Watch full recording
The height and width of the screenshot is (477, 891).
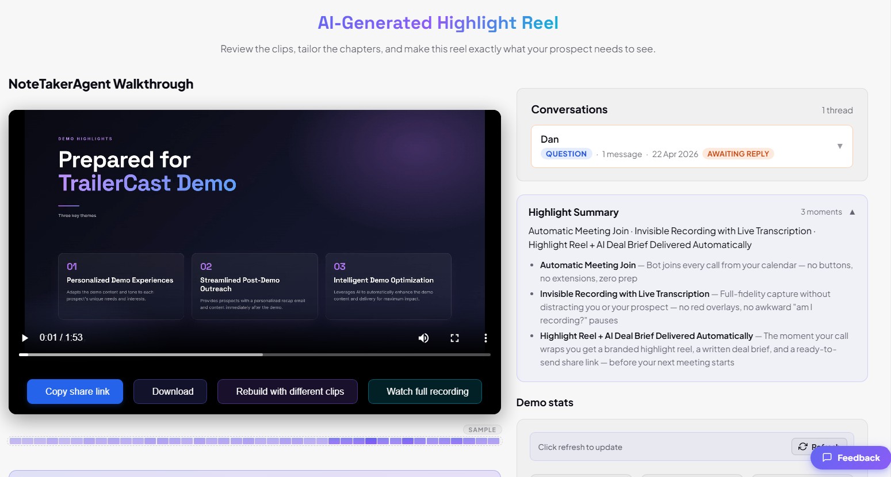coord(425,391)
